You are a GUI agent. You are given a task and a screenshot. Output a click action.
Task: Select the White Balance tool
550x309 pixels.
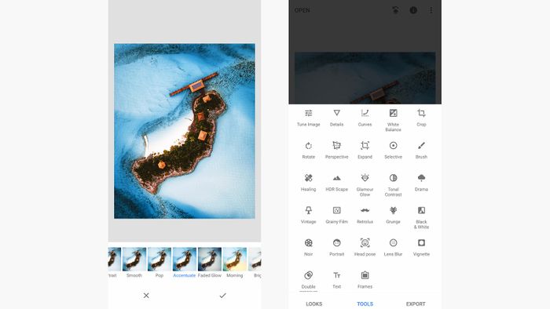tap(393, 120)
